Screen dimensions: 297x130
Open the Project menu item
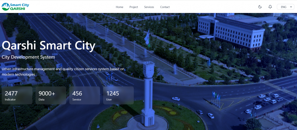coord(134,7)
